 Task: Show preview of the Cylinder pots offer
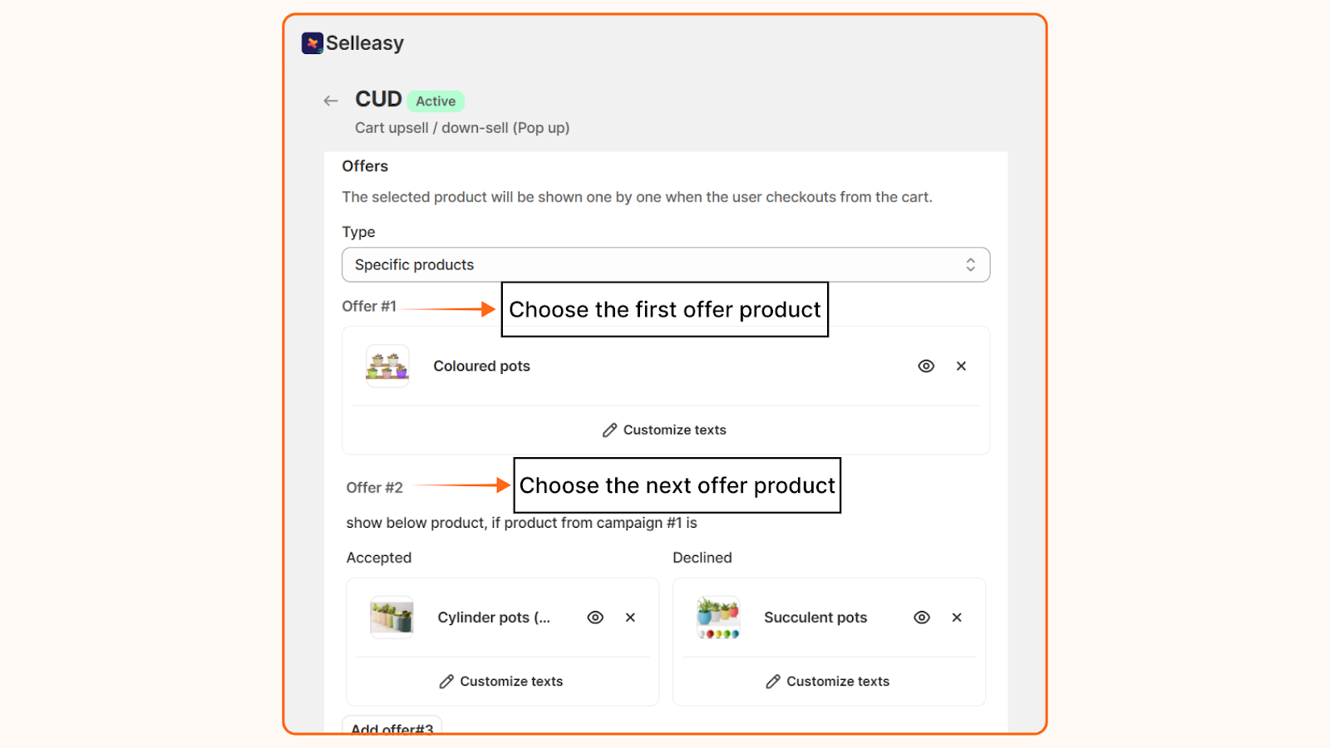(x=595, y=617)
